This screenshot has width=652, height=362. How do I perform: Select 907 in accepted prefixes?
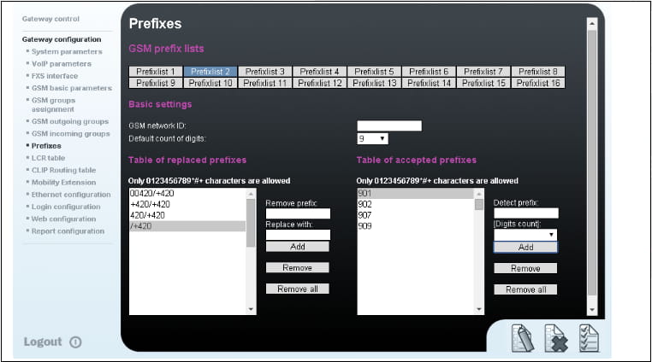415,215
